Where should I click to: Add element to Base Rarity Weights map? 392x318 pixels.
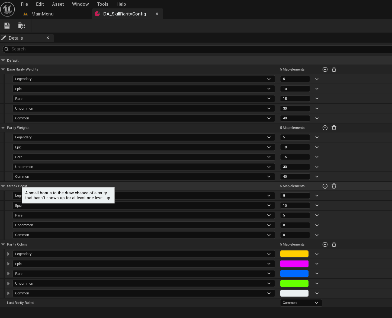click(x=325, y=69)
